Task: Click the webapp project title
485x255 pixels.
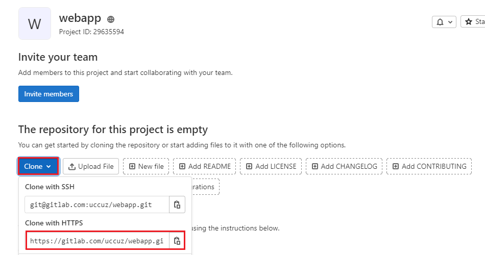Action: click(x=80, y=18)
